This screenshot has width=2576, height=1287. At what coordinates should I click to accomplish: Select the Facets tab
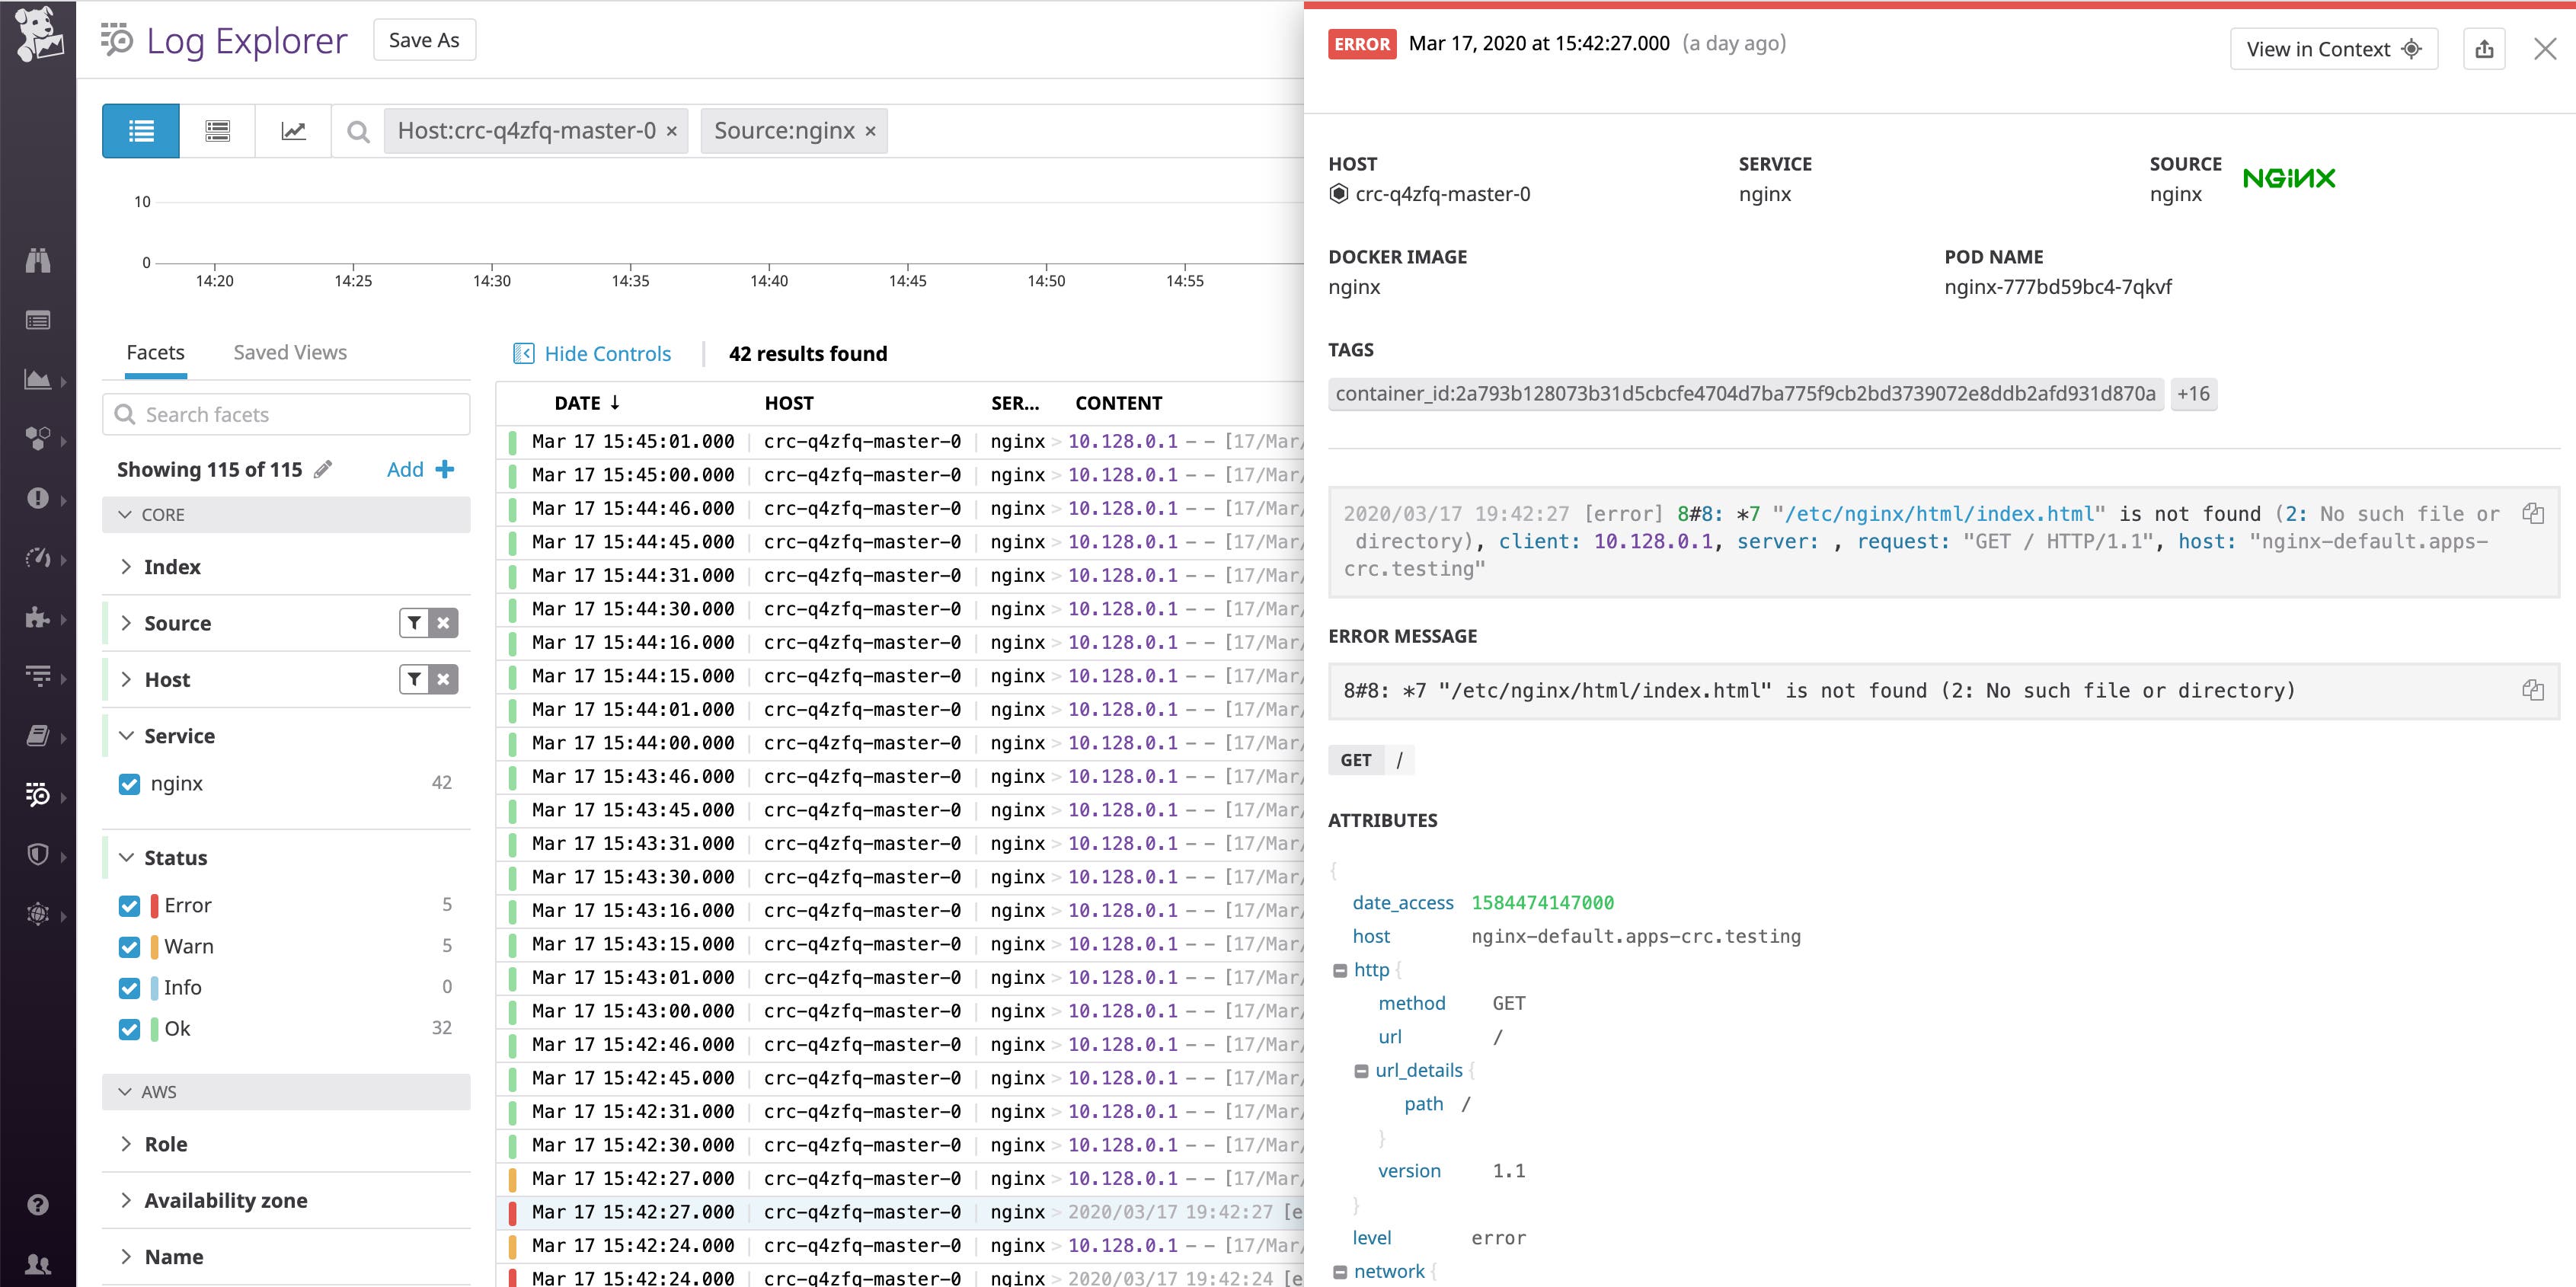155,352
